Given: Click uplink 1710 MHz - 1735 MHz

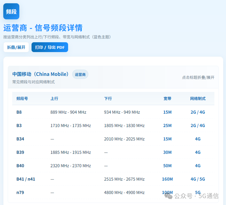Looking at the screenshot, I should 71,126.
